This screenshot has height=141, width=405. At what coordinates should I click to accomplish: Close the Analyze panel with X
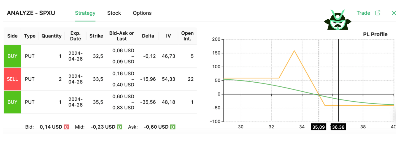[394, 13]
